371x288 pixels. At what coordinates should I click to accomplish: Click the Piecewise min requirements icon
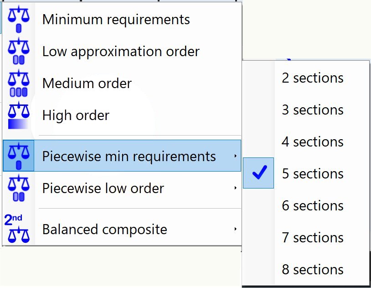(x=19, y=156)
